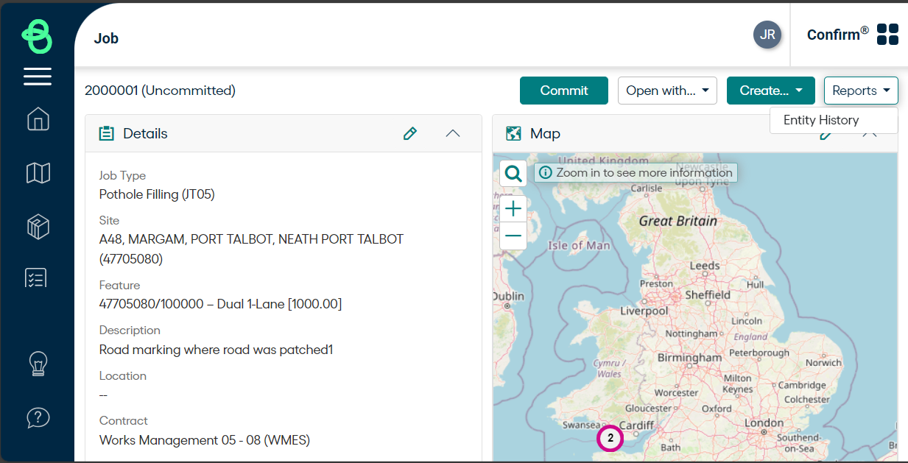The width and height of the screenshot is (908, 463).
Task: Click the hamburger menu in the sidebar
Action: click(37, 77)
